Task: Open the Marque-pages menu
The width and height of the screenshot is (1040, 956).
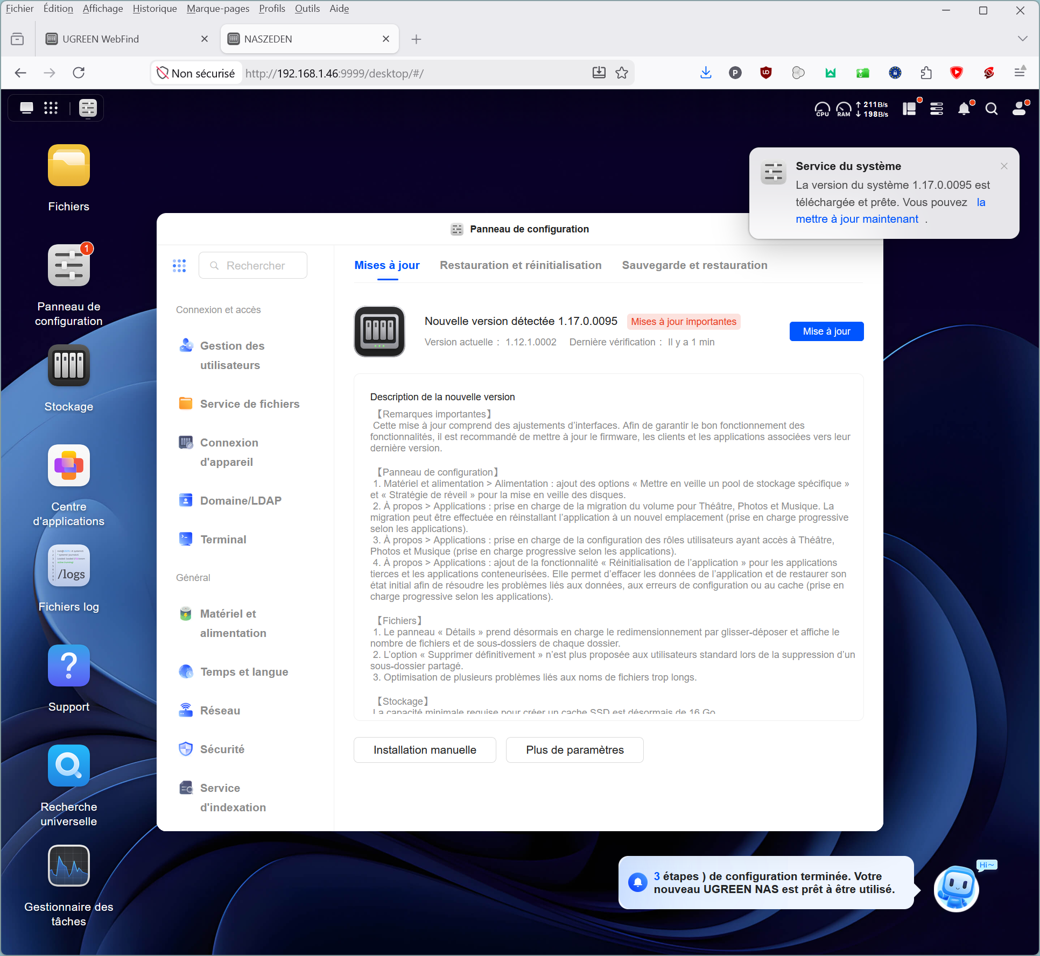Action: (x=218, y=9)
